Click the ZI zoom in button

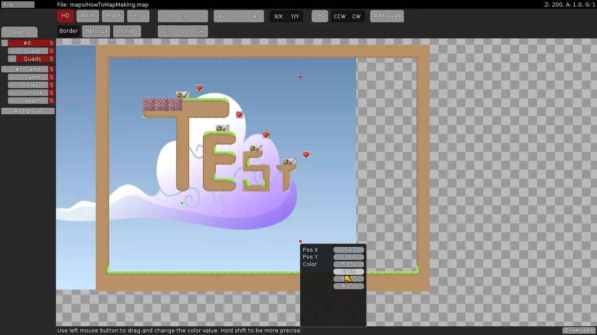click(x=200, y=17)
